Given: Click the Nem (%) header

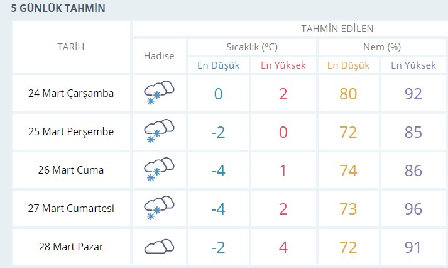Looking at the screenshot, I should [x=382, y=47].
